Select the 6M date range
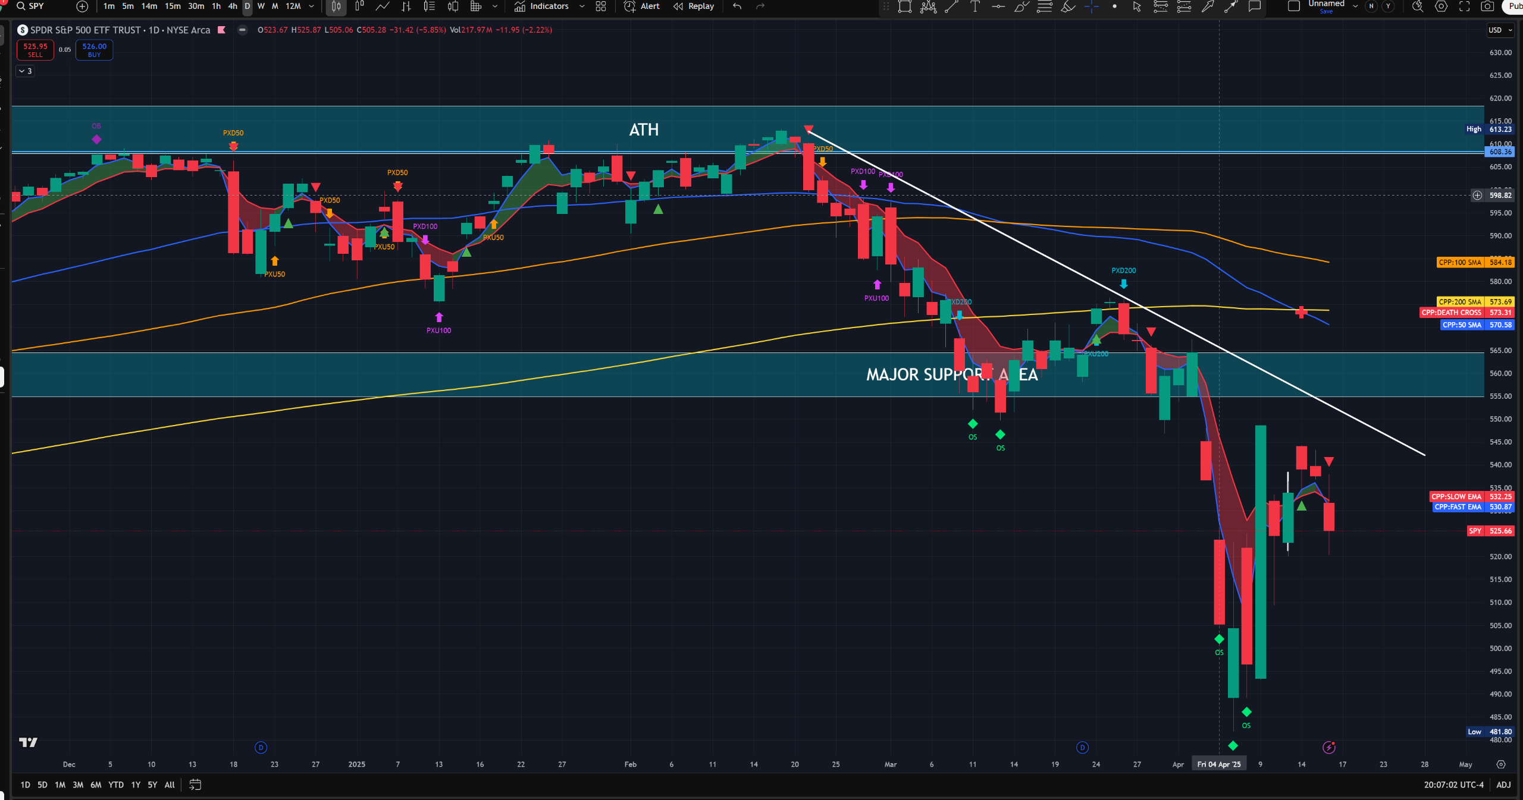1523x800 pixels. click(96, 785)
